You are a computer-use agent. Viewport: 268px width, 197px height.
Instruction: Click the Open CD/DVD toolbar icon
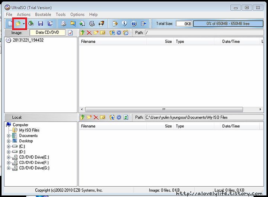[x=31, y=23]
